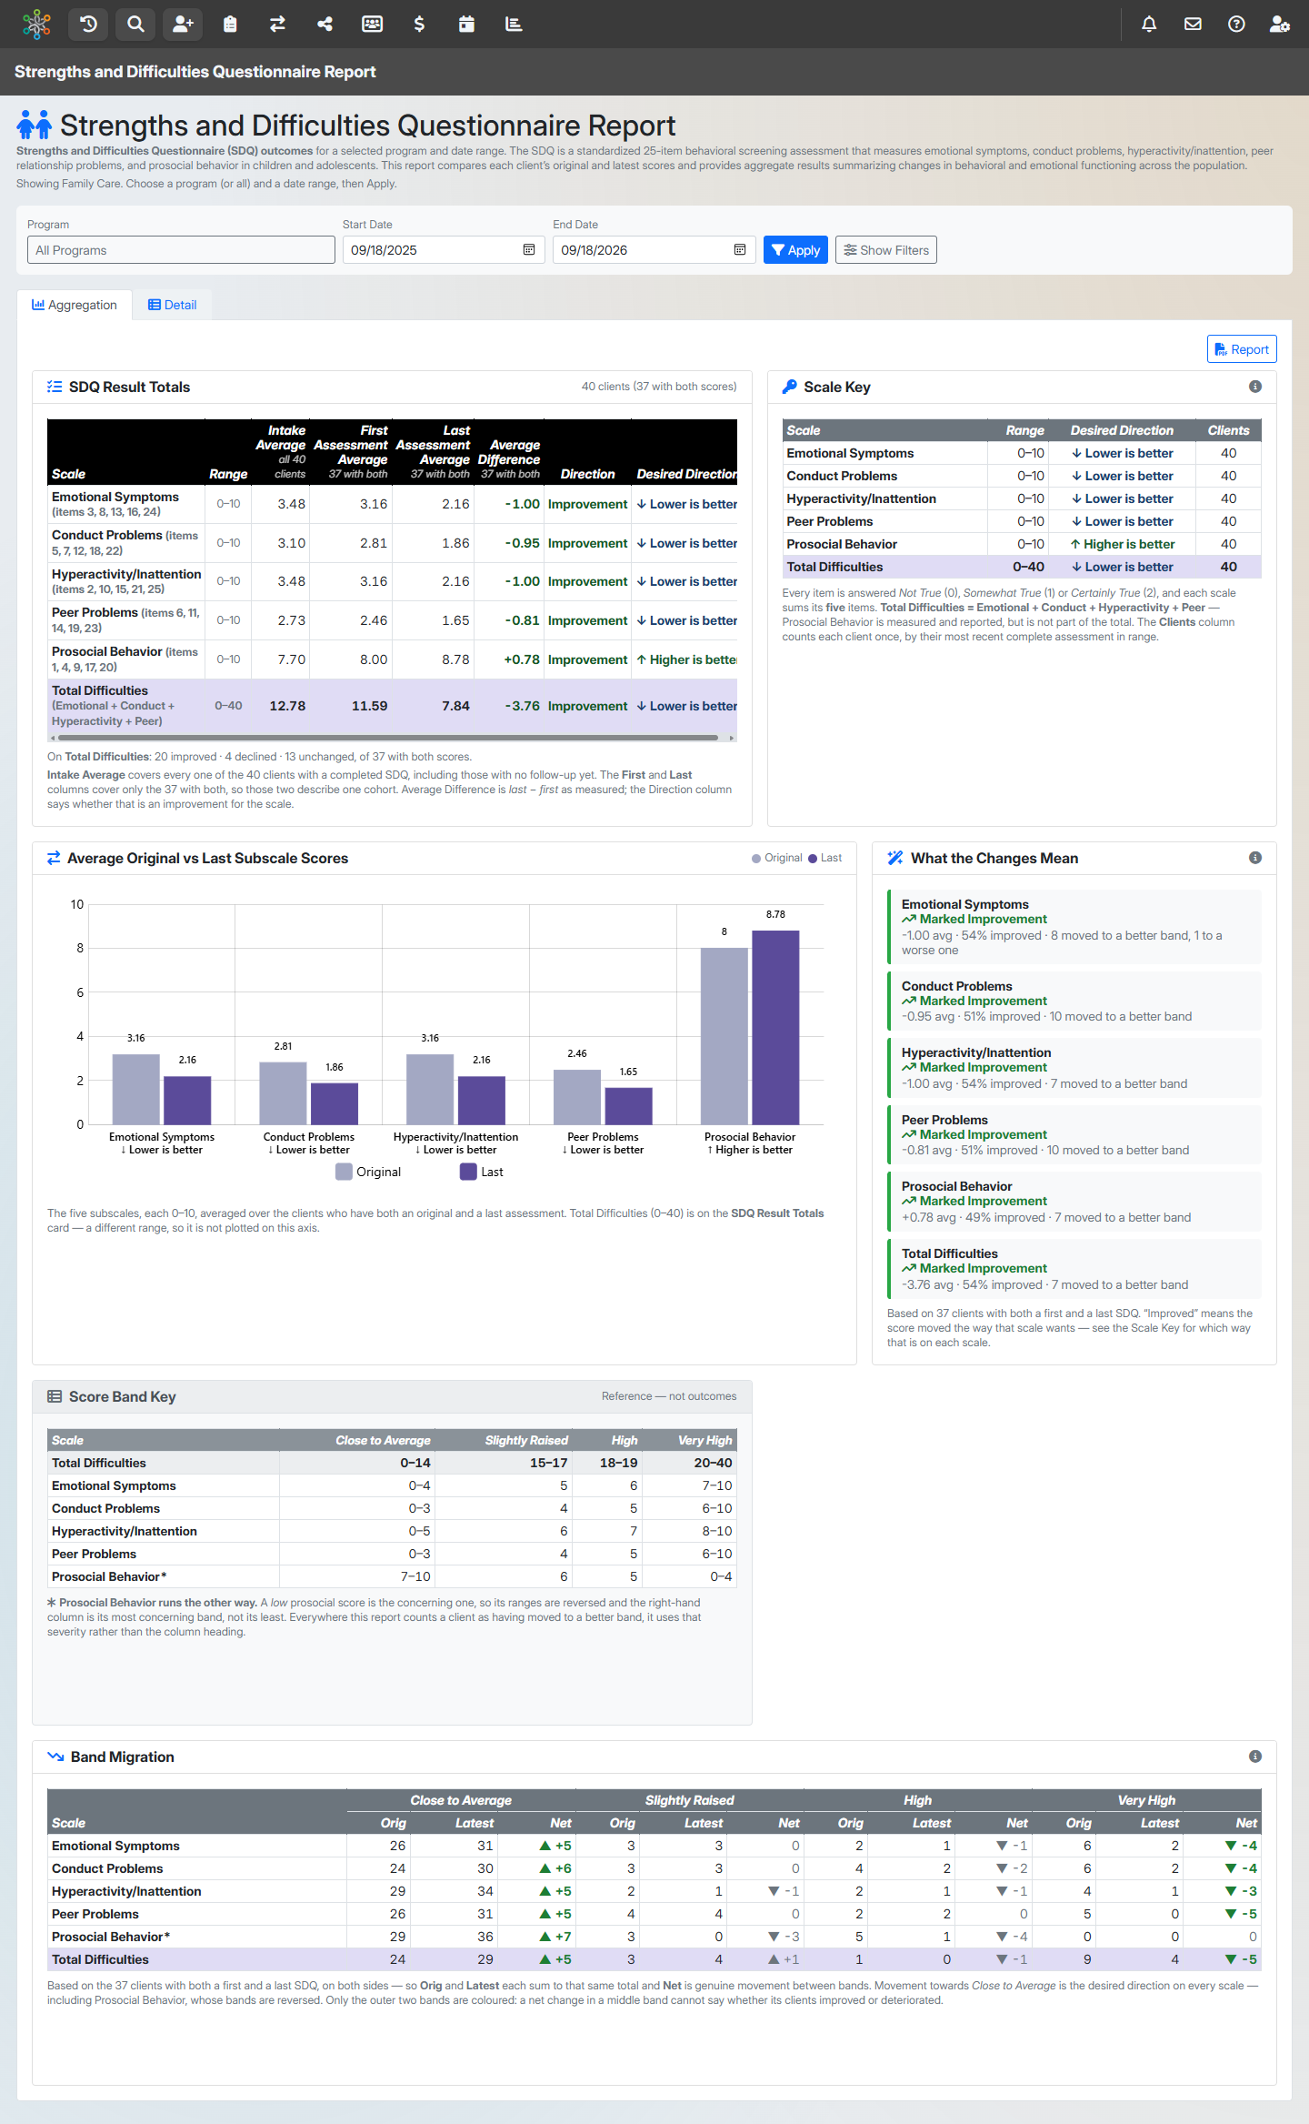Open the Program combo box
Viewport: 1309px width, 2124px height.
click(x=181, y=250)
